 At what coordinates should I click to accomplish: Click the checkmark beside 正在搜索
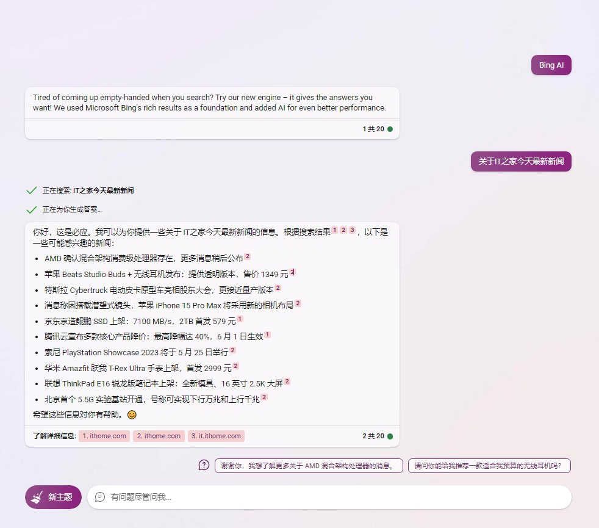coord(32,190)
